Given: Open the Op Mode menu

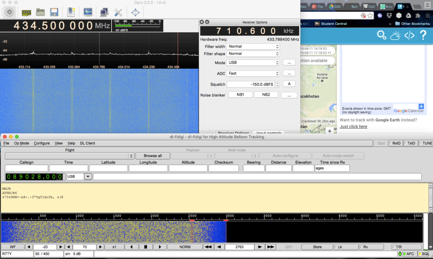Looking at the screenshot, I should 22,143.
